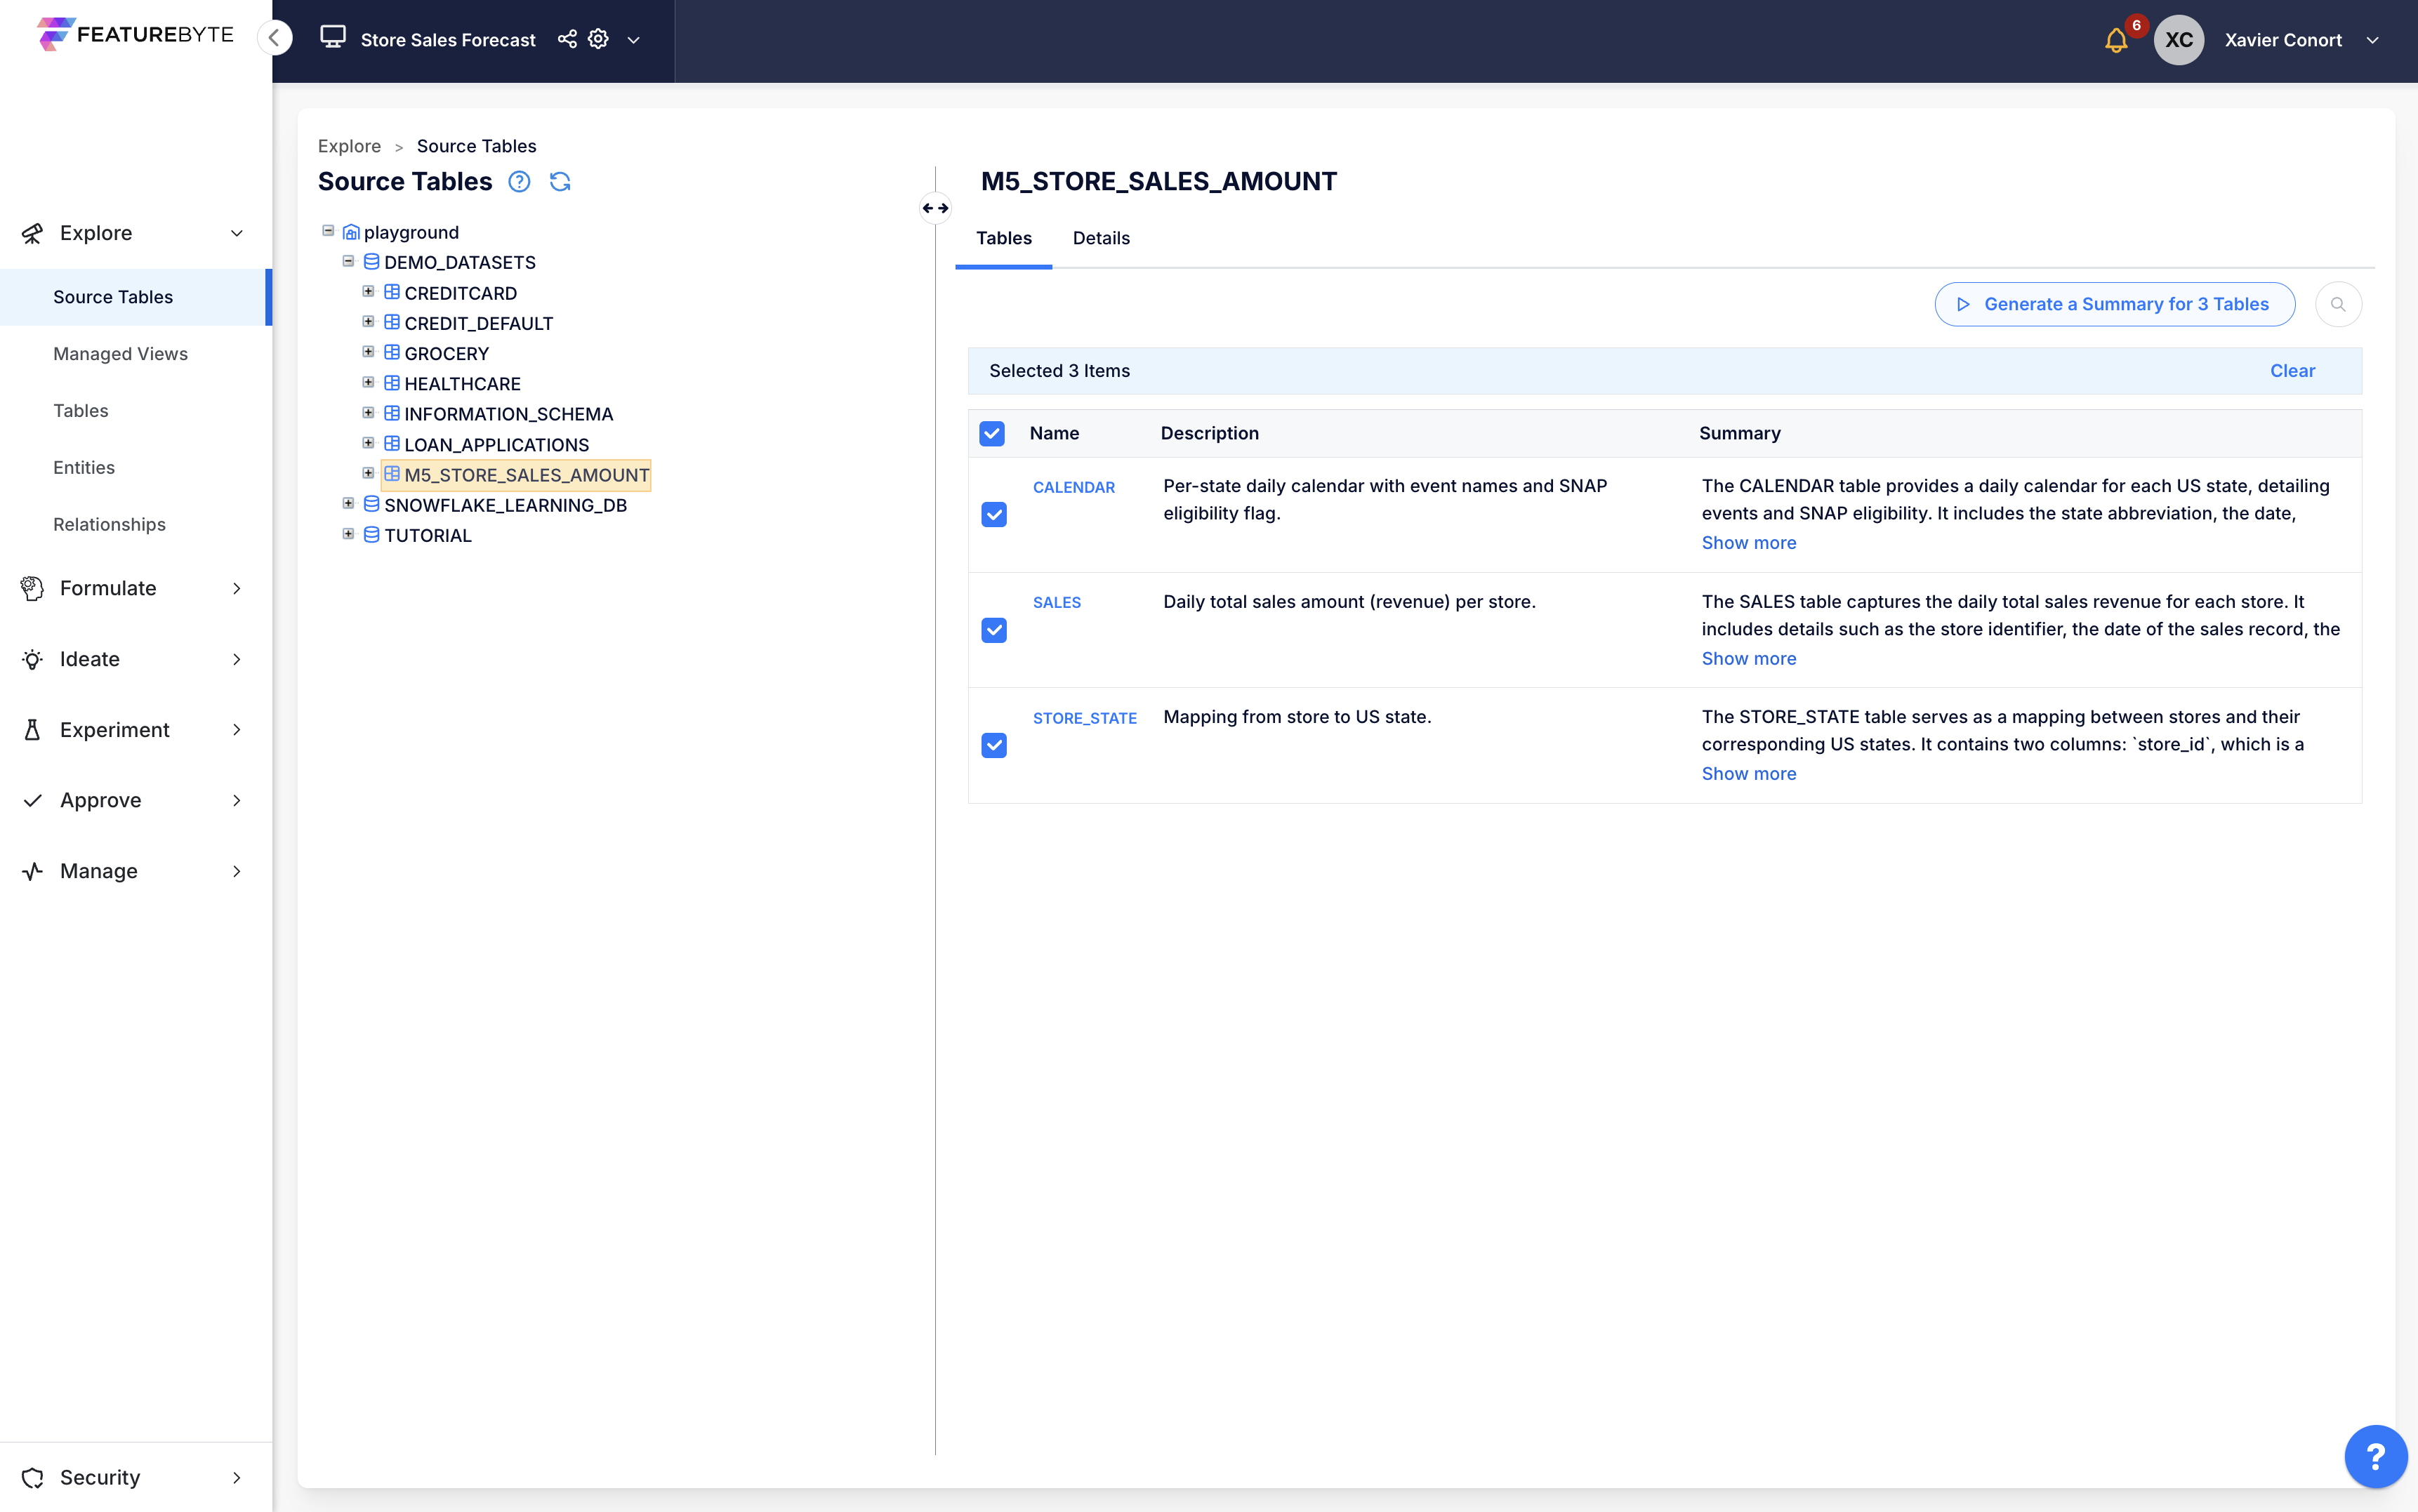Refresh the Source Tables list
The width and height of the screenshot is (2418, 1512).
[x=560, y=182]
